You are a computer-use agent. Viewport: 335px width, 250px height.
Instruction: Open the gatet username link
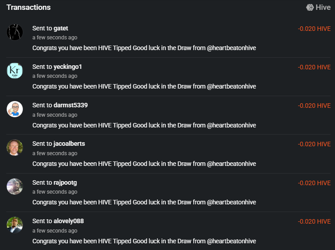pyautogui.click(x=60, y=29)
